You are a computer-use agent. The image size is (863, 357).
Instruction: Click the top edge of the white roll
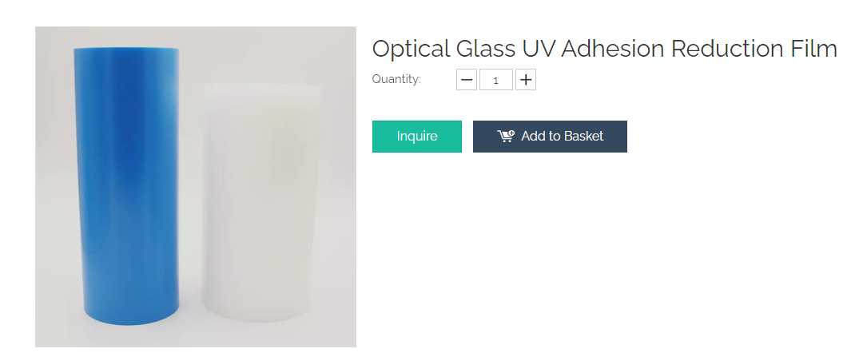(262, 85)
